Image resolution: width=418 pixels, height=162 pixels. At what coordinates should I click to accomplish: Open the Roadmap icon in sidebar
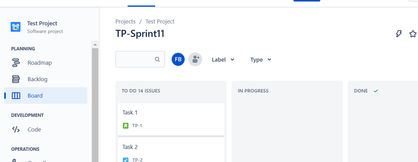coord(16,63)
